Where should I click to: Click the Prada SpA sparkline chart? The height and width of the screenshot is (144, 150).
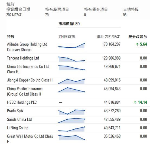click(71, 112)
